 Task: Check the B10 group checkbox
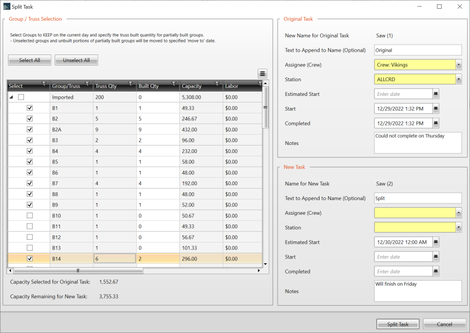tap(30, 216)
